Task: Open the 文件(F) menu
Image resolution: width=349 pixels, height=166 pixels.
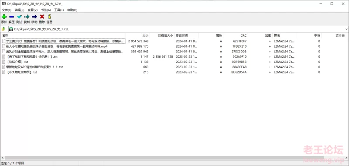Action: (7, 10)
